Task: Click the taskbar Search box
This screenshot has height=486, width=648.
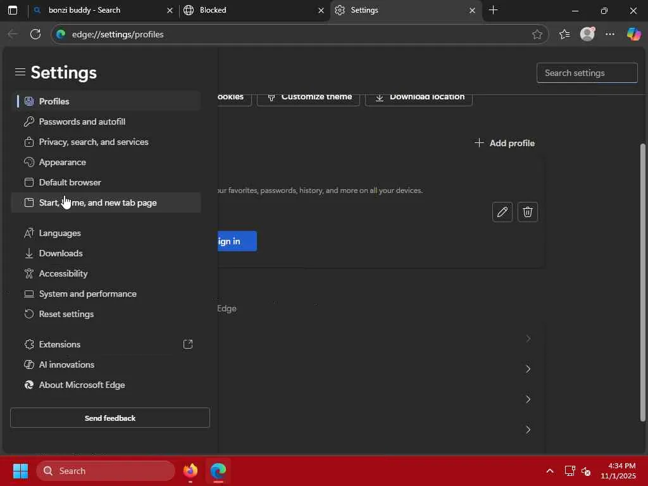Action: (x=106, y=471)
